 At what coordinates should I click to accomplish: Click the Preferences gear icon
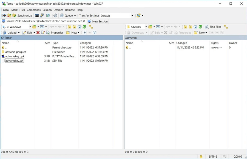coord(55,16)
